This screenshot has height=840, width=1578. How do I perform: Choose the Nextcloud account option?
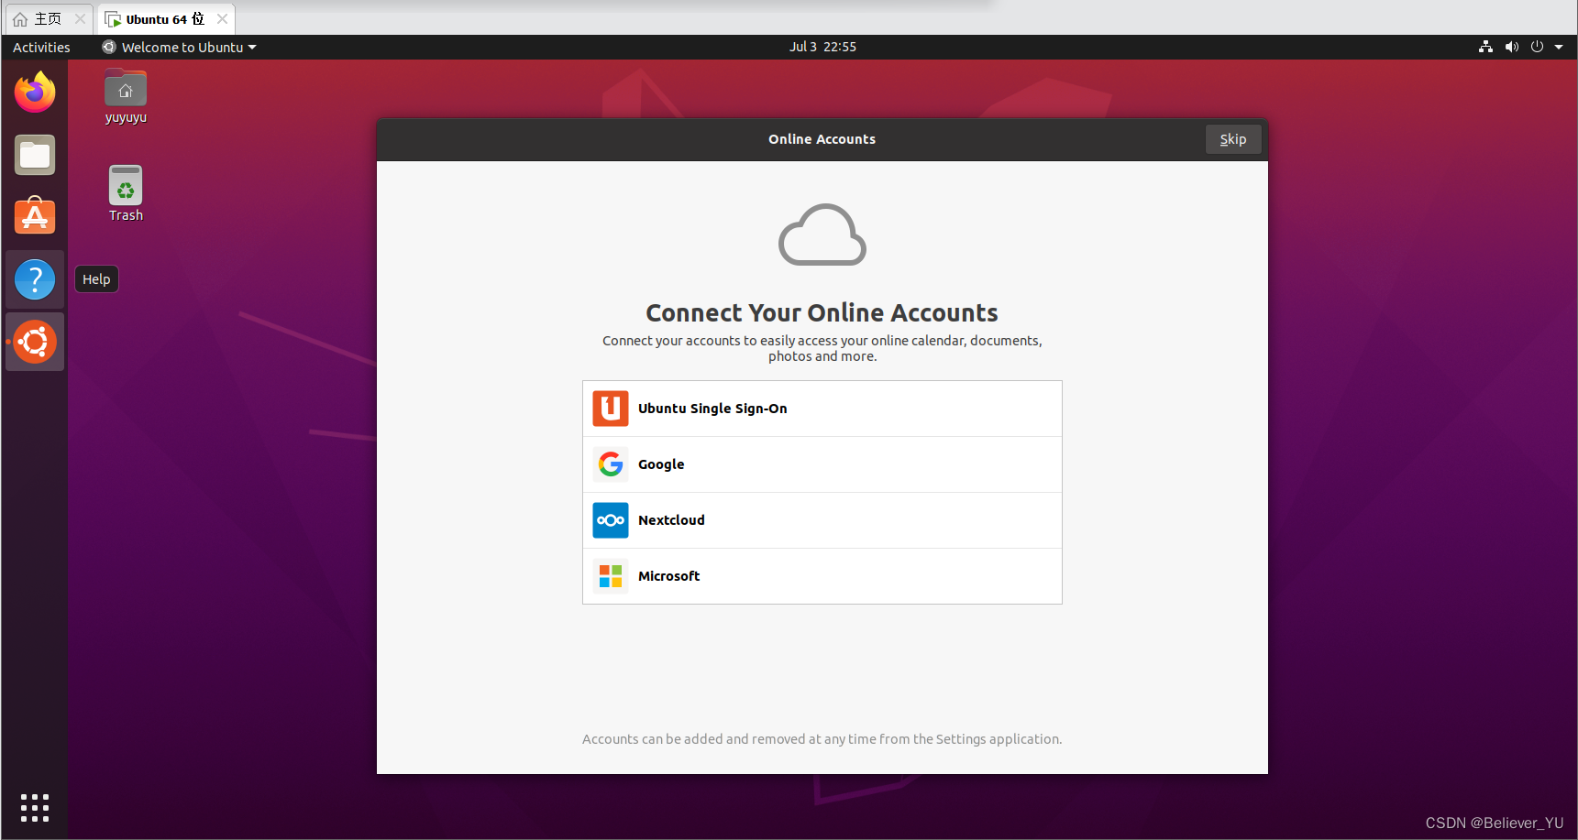(822, 520)
